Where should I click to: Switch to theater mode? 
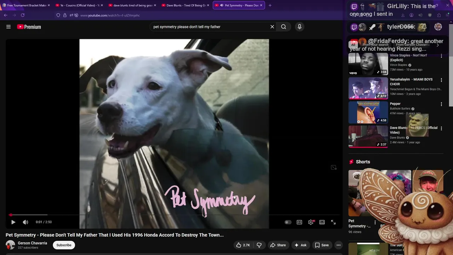pyautogui.click(x=322, y=222)
